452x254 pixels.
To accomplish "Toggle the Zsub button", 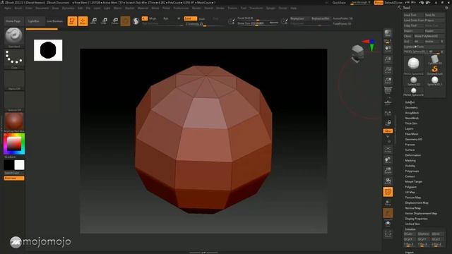I will click(202, 19).
